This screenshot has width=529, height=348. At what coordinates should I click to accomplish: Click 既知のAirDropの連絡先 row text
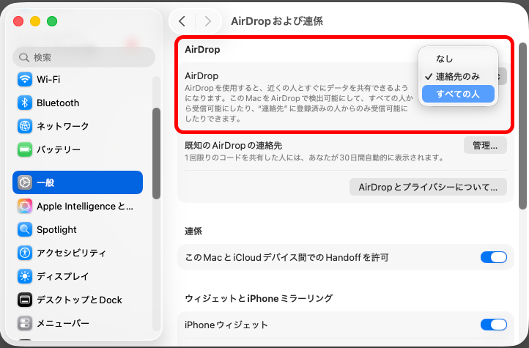(x=234, y=145)
